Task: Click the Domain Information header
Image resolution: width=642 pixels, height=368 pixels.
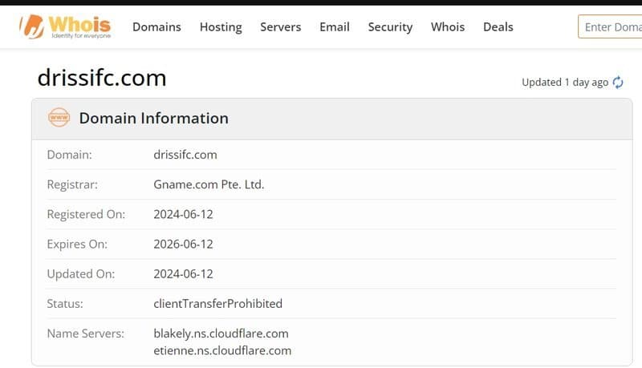Action: tap(153, 118)
